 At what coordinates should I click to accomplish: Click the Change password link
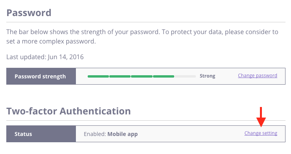258,76
